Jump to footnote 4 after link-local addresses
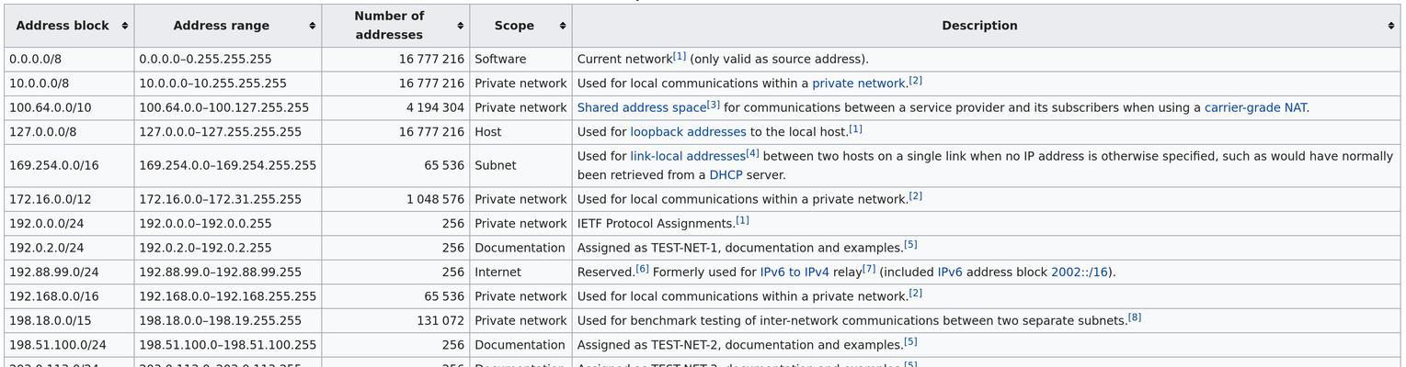Viewport: 1406px width, 367px height. pyautogui.click(x=752, y=153)
